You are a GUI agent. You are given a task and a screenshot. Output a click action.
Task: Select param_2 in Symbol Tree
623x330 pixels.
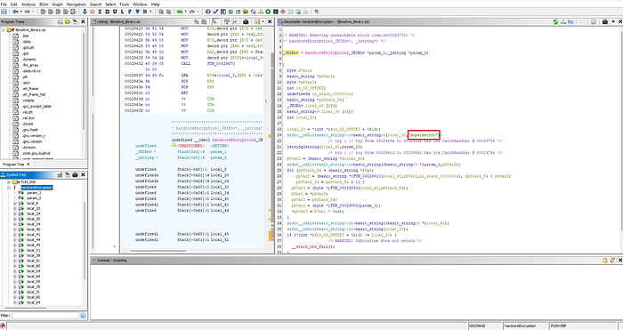34,197
